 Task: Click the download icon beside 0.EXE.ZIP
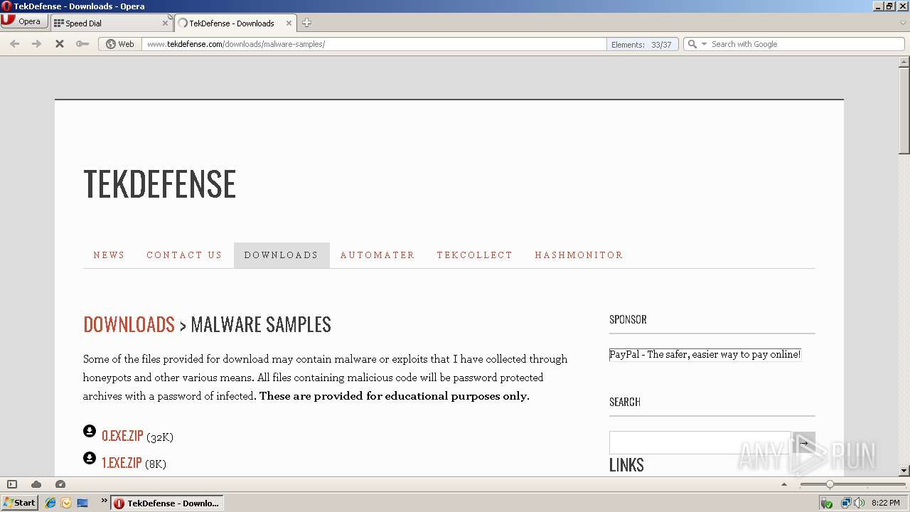click(90, 431)
